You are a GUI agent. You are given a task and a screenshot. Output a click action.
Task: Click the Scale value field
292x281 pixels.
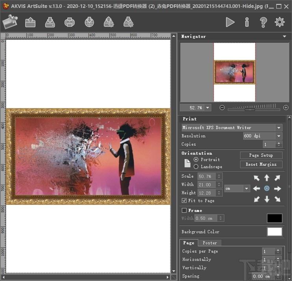click(x=206, y=176)
